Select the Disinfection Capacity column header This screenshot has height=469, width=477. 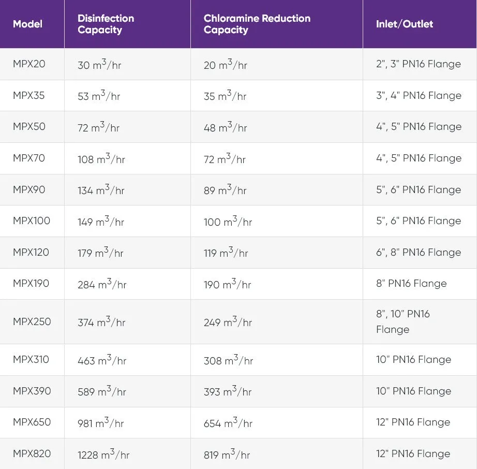pyautogui.click(x=106, y=24)
